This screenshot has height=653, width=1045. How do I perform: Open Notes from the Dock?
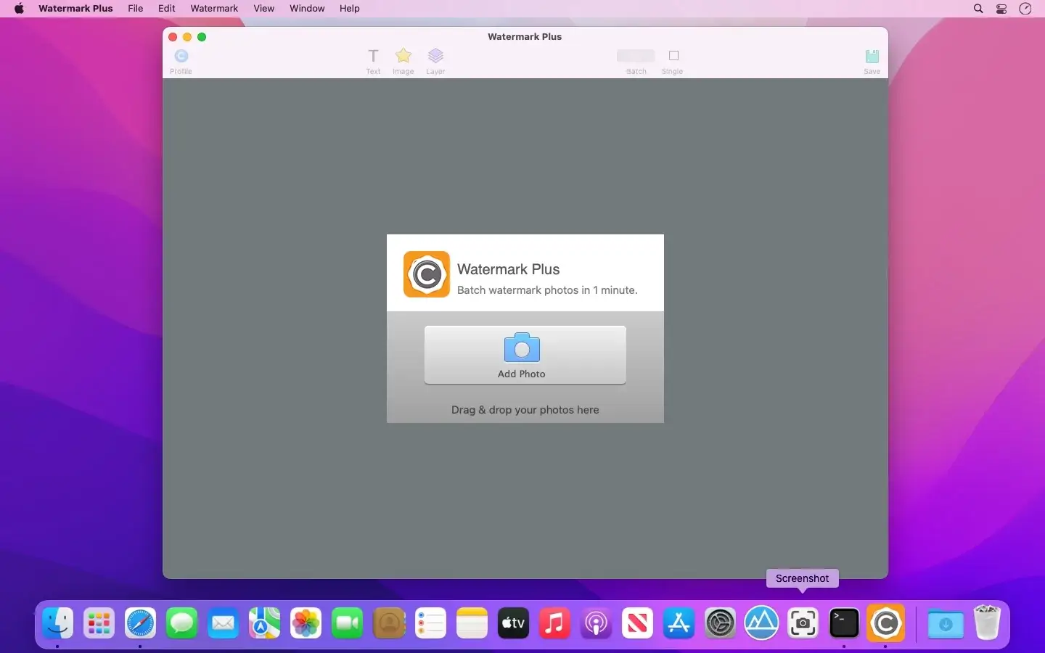pyautogui.click(x=472, y=623)
